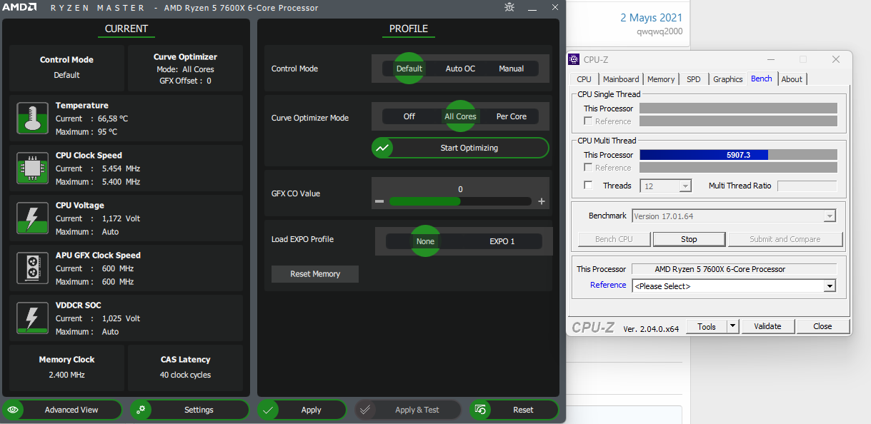Click the graph icon on Start Optimizing

point(383,148)
